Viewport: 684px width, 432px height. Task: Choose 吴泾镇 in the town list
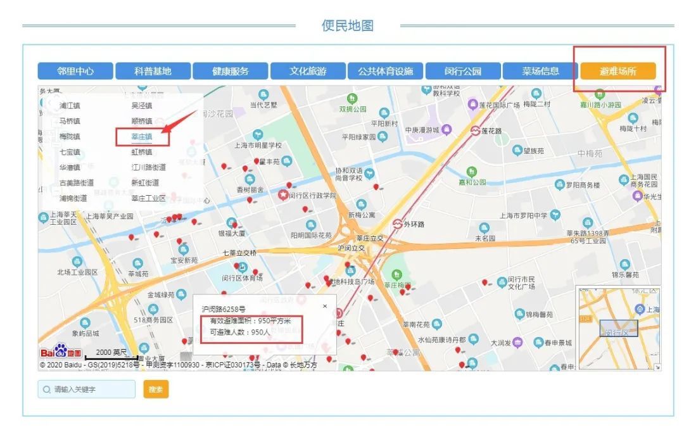click(x=142, y=106)
